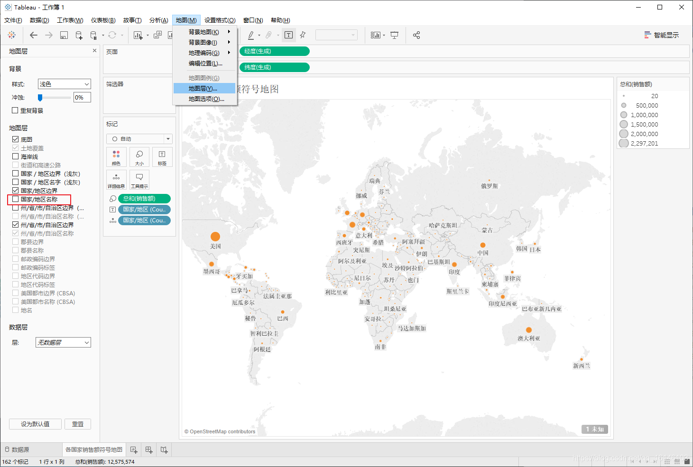Select 地图选项 menu entry
Screen dimensions: 693x467
pyautogui.click(x=204, y=99)
